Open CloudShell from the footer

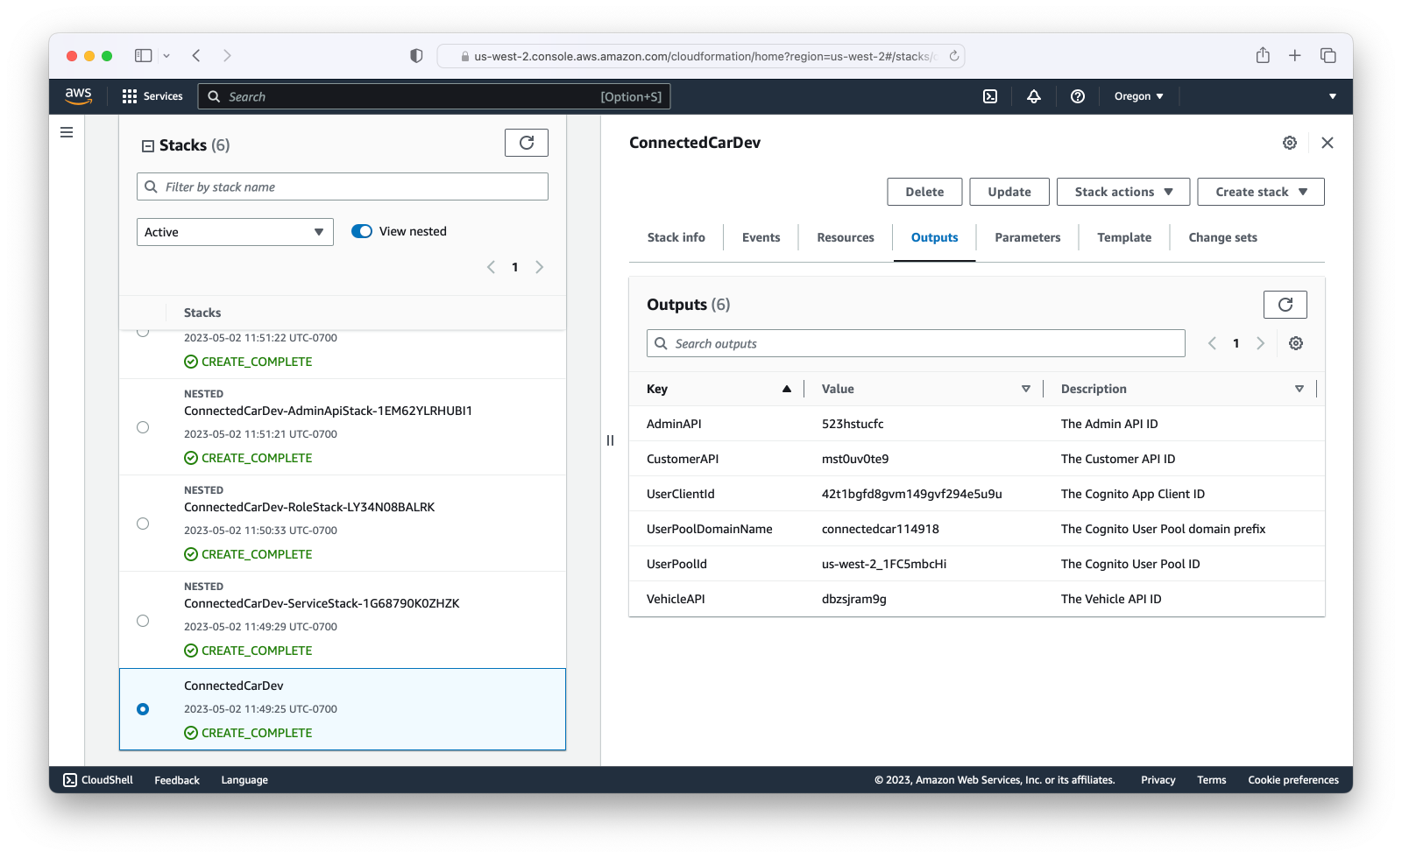click(98, 780)
